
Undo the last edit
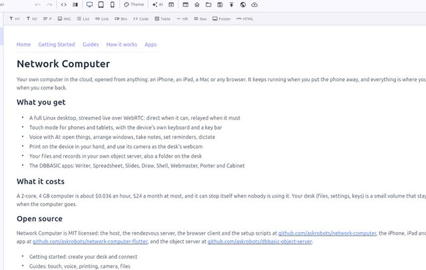[38, 5]
